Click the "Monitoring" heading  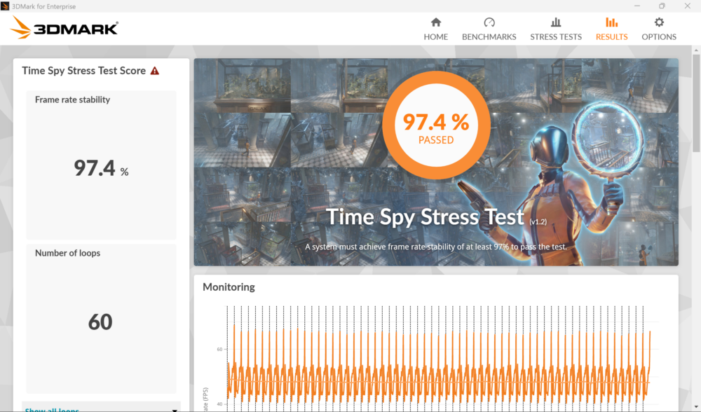pyautogui.click(x=229, y=287)
